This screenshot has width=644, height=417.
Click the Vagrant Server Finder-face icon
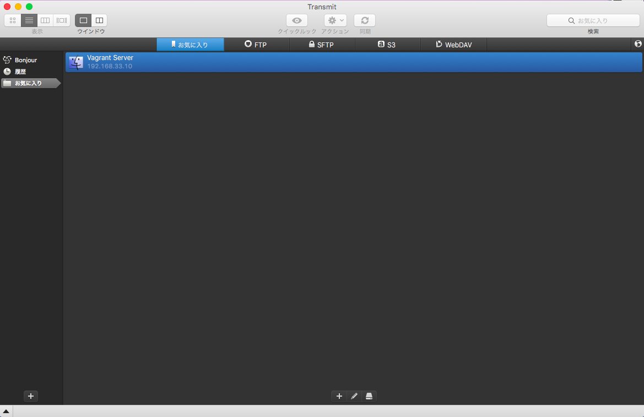(76, 62)
